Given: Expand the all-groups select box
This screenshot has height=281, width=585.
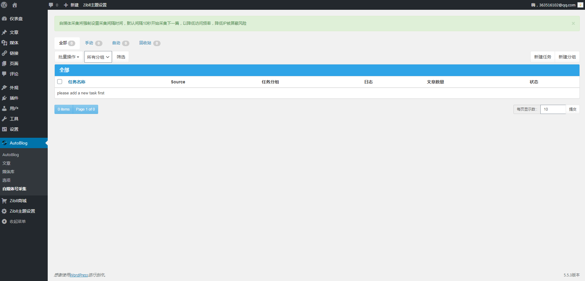Looking at the screenshot, I should 98,57.
